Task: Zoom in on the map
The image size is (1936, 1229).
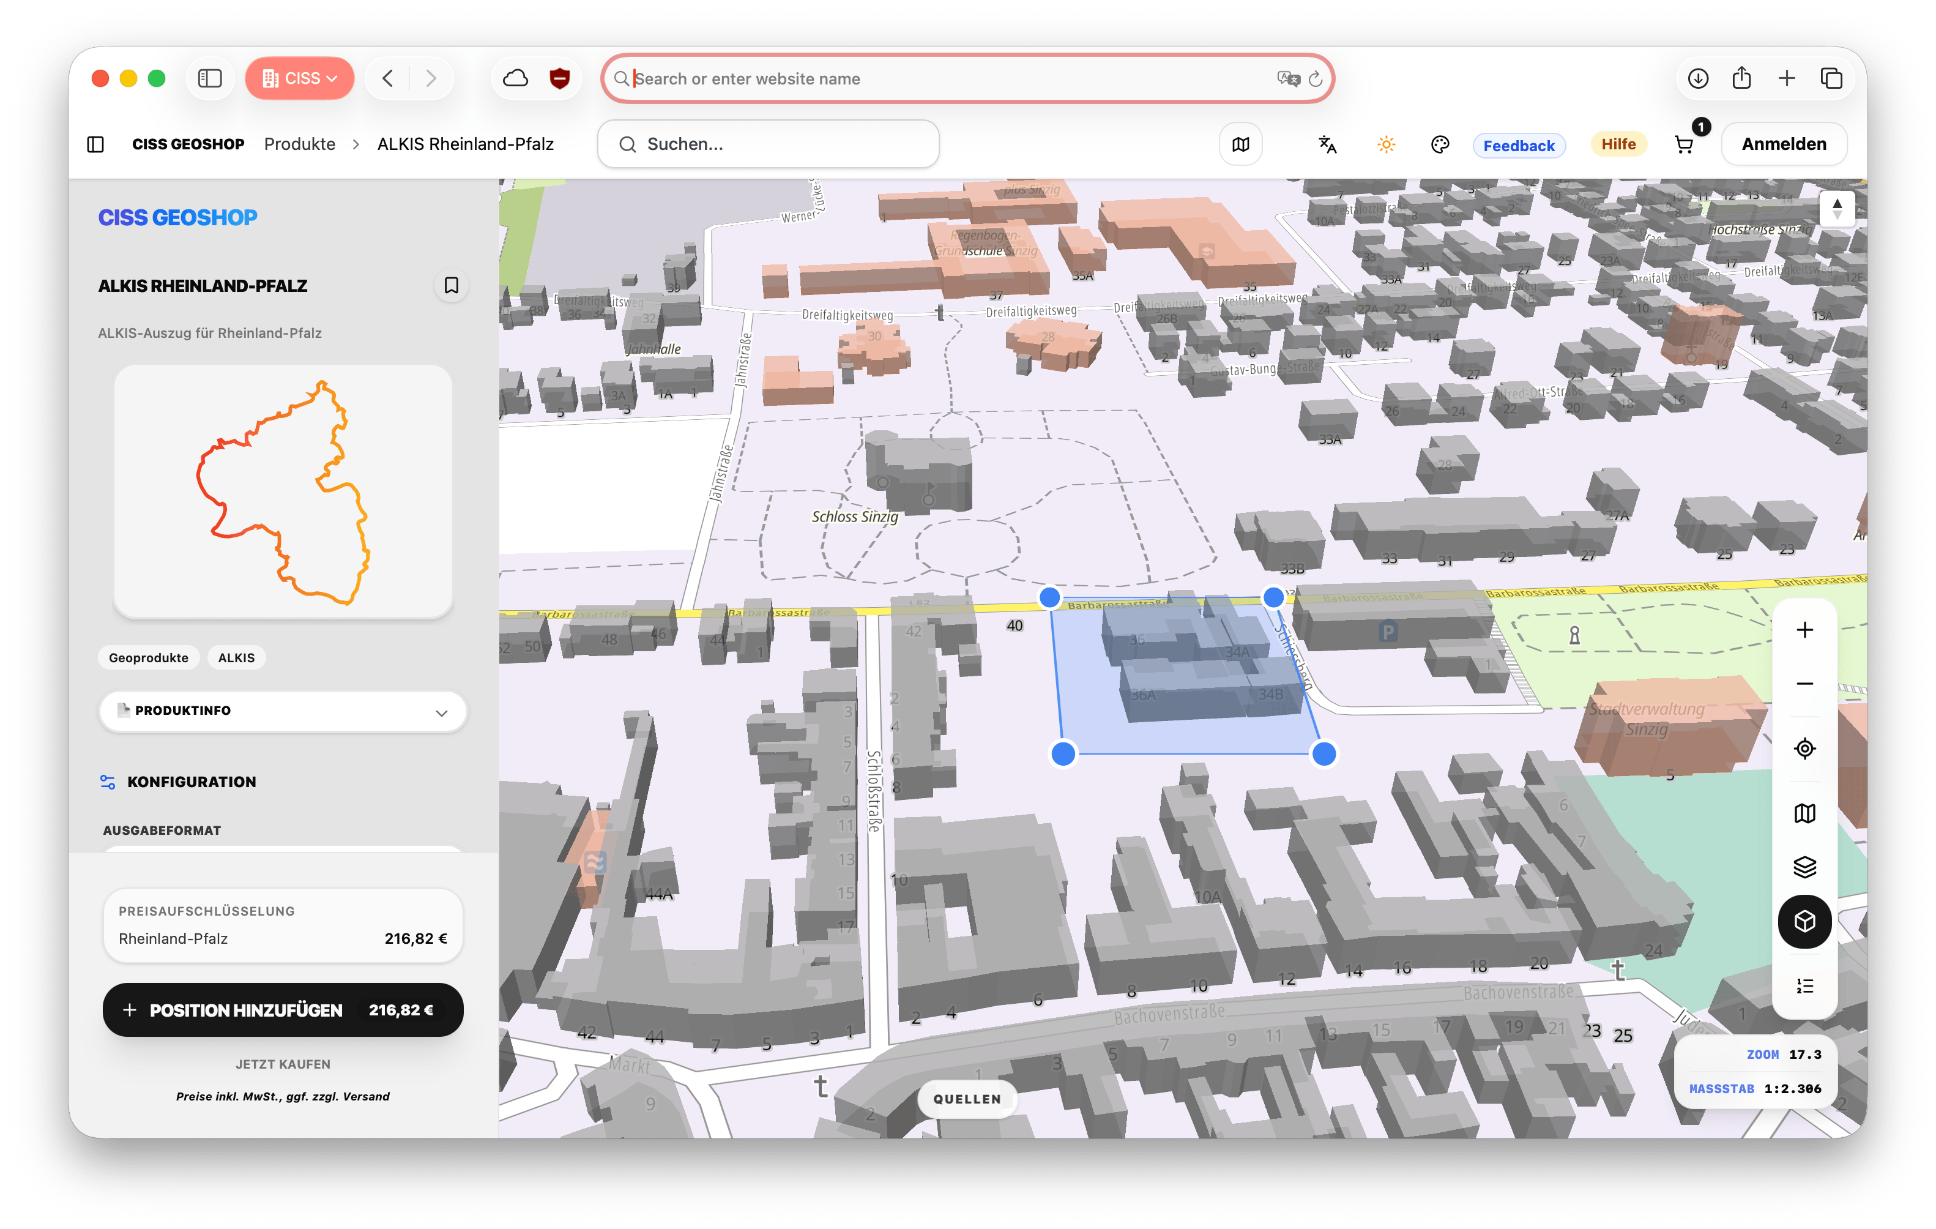Action: click(1805, 630)
